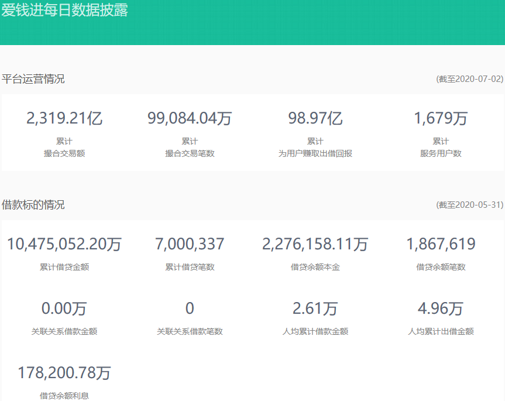505x401 pixels.
Task: Click the 10,475,052.20万 loan amount figure
Action: [64, 244]
